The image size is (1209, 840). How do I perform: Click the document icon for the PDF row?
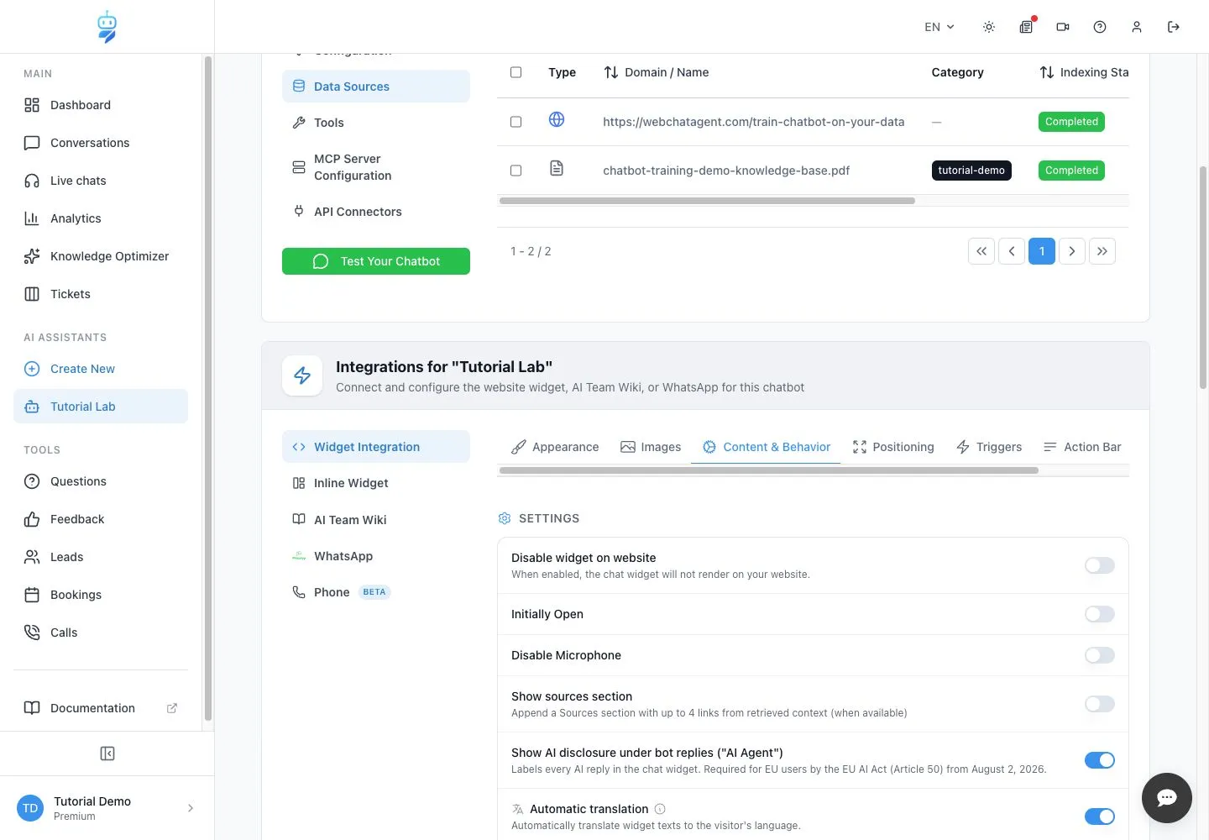coord(557,169)
